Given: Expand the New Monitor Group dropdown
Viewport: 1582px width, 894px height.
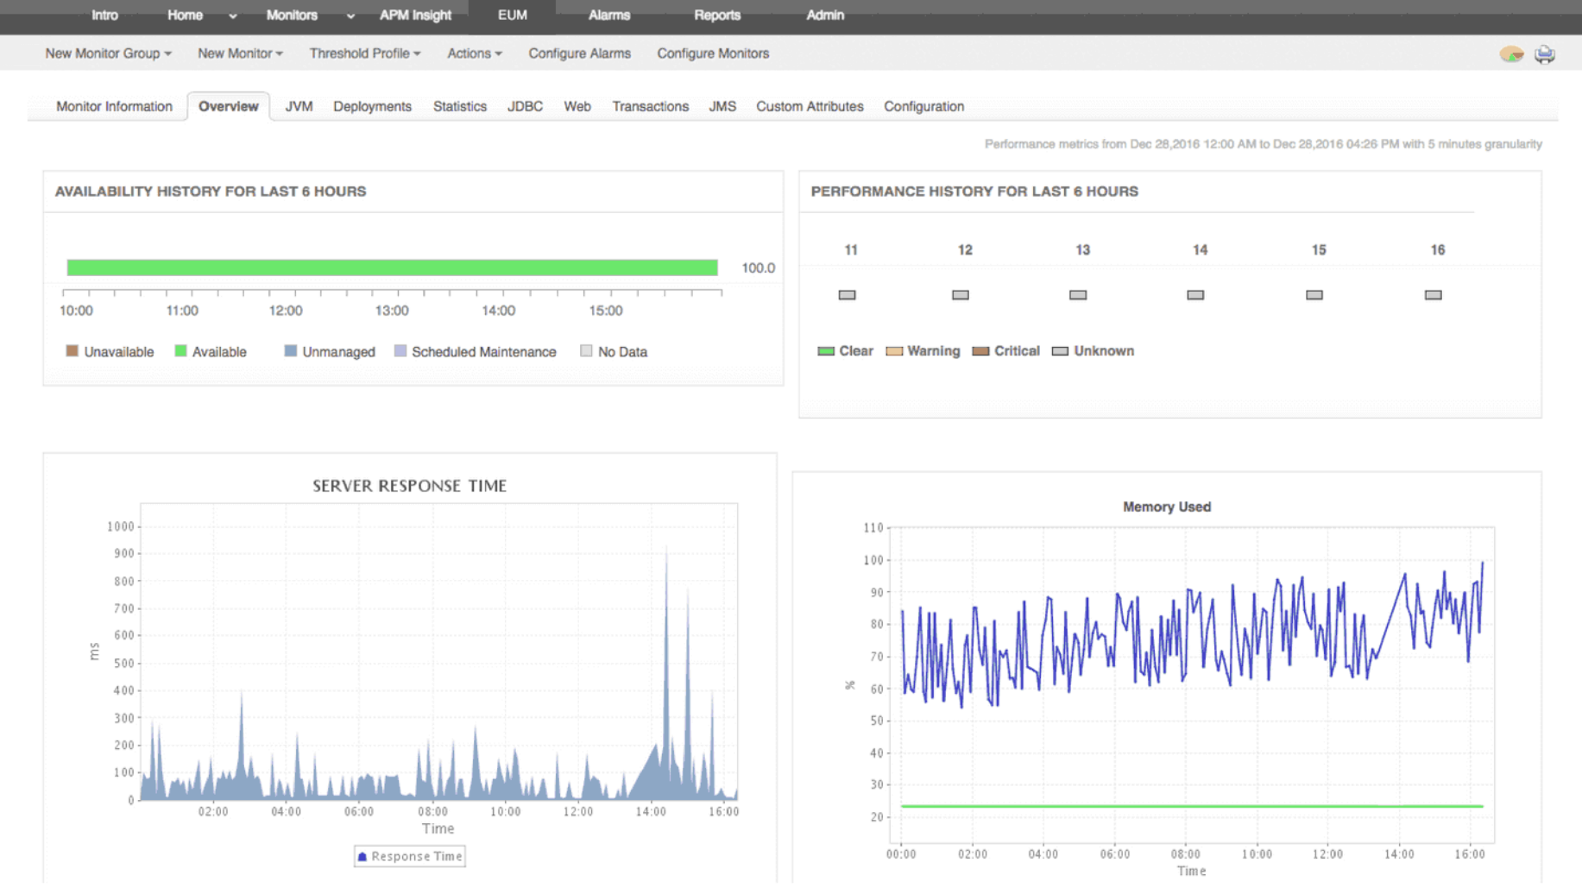Looking at the screenshot, I should coord(108,54).
